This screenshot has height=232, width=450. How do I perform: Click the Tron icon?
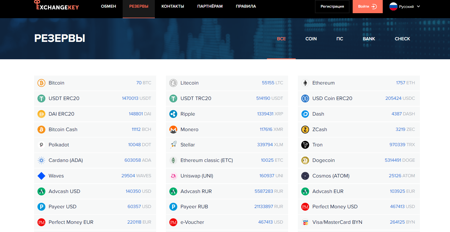305,145
